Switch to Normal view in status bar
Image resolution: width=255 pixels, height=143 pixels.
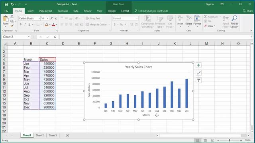click(x=198, y=140)
